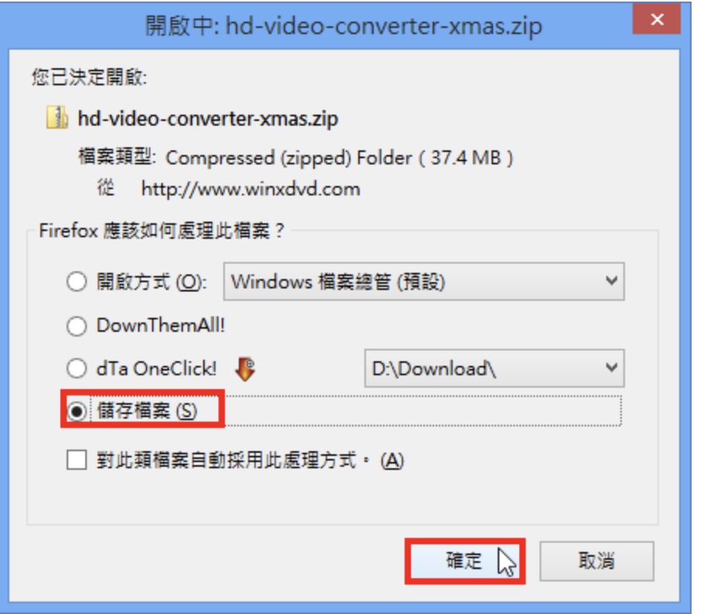Click the dialog title bar 開啟中
Screen dimensions: 704x614
click(343, 26)
